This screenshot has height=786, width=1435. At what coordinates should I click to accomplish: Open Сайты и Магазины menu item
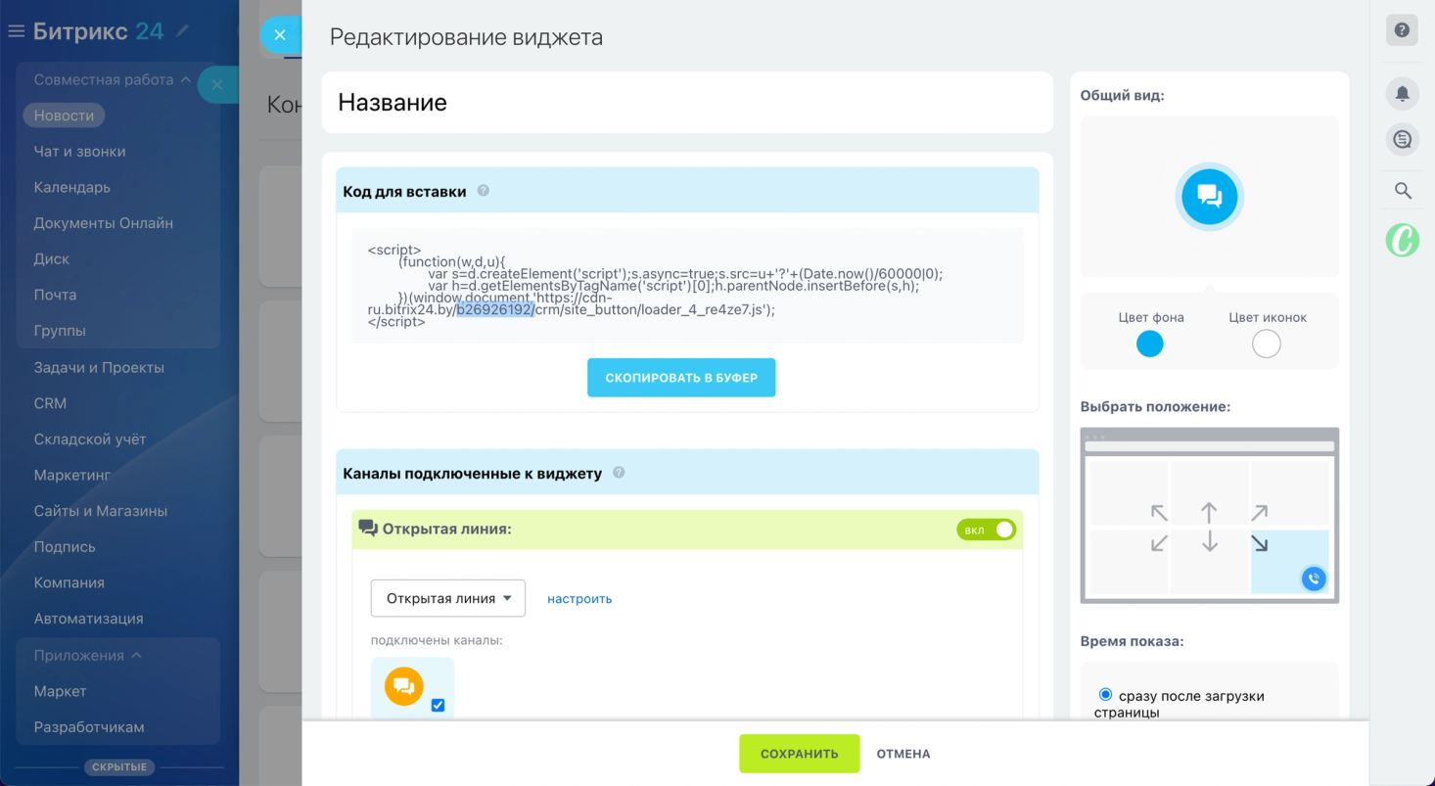click(100, 511)
